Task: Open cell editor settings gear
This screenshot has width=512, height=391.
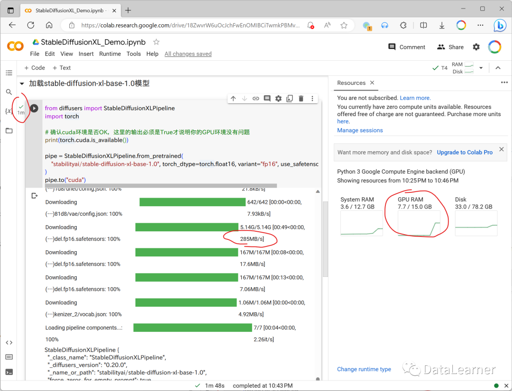Action: 278,99
